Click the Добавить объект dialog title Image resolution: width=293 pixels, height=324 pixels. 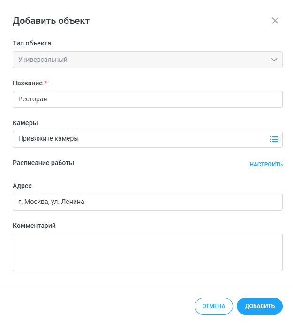[x=51, y=21]
